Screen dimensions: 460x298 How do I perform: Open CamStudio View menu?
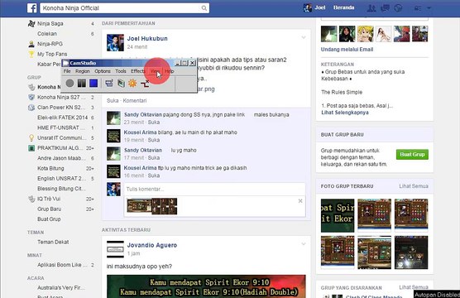156,71
